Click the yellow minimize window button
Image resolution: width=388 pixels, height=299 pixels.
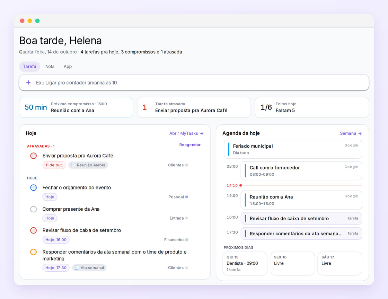[30, 21]
